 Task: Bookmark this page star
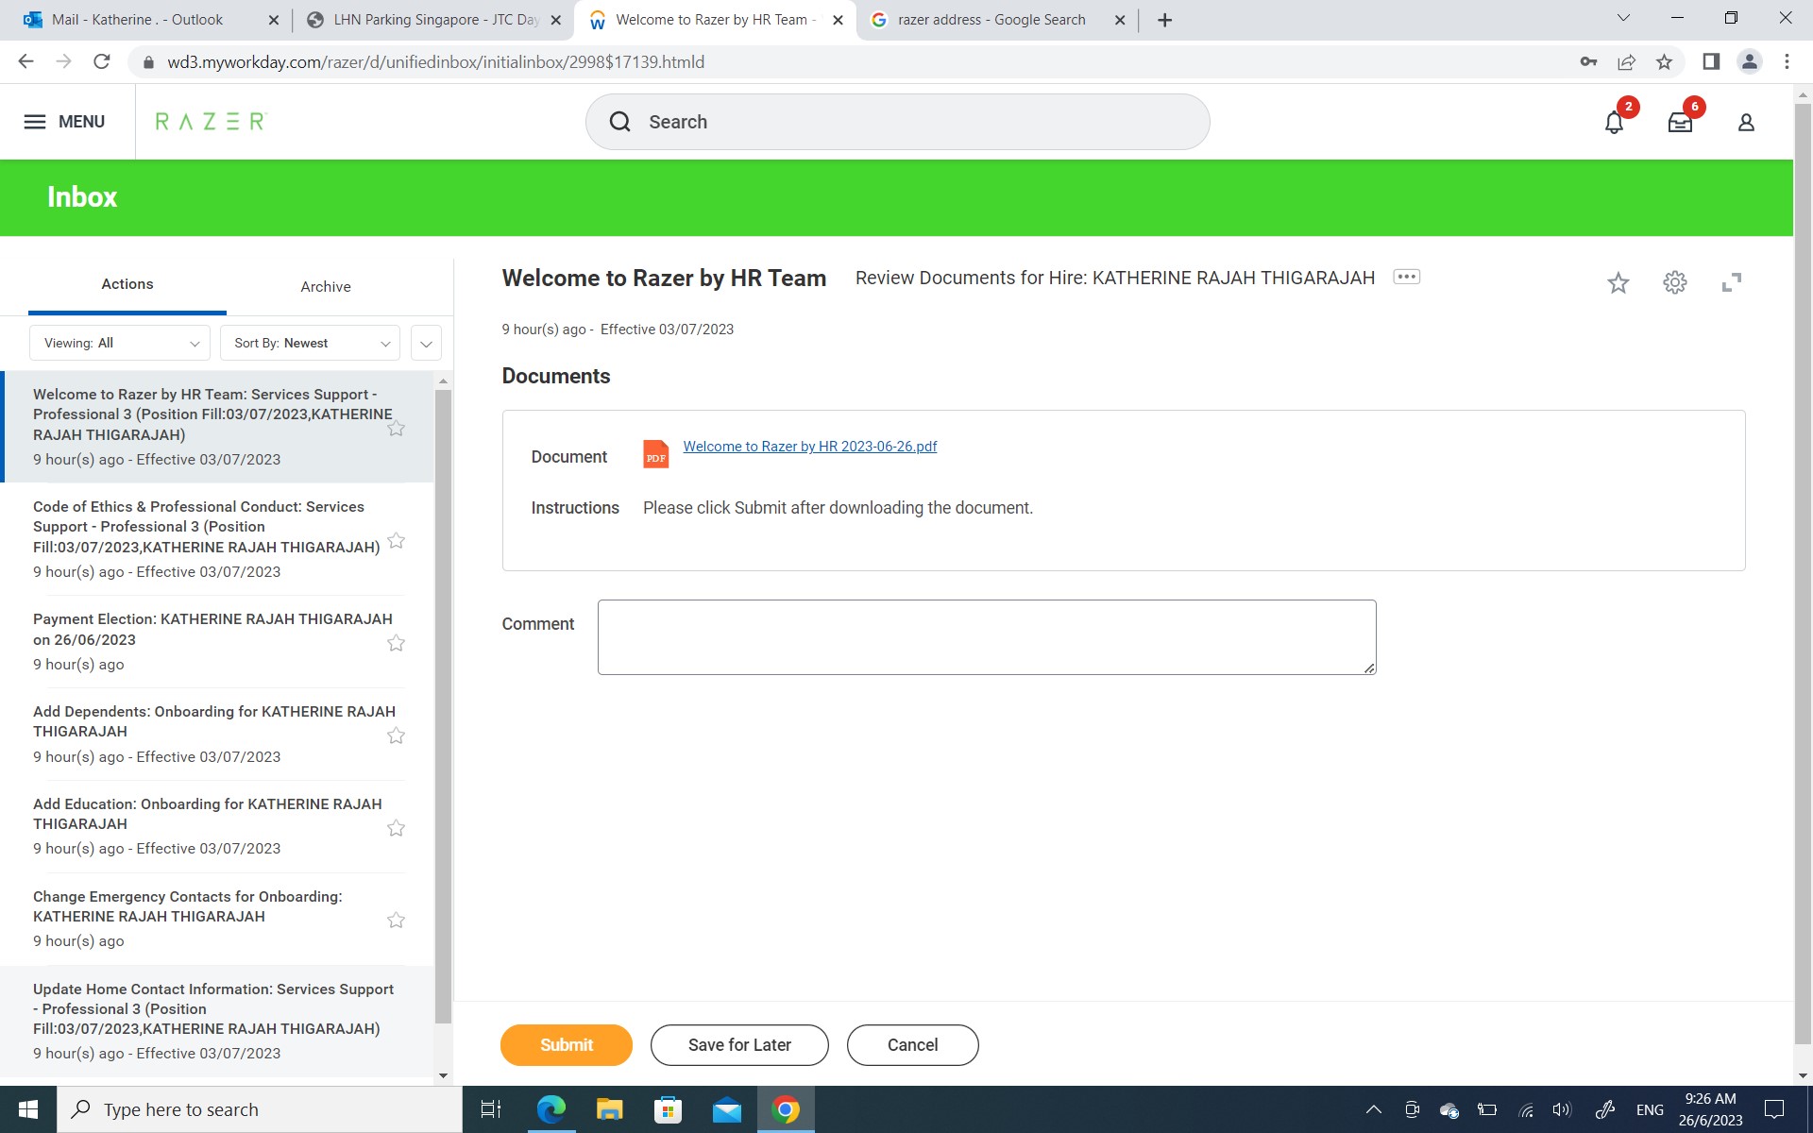click(x=1664, y=62)
